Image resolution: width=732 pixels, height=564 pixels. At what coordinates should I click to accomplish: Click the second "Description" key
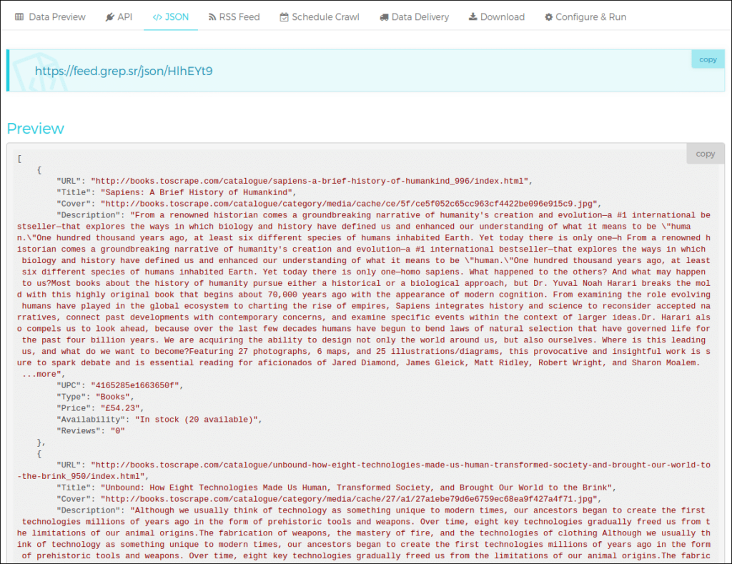pyautogui.click(x=89, y=511)
